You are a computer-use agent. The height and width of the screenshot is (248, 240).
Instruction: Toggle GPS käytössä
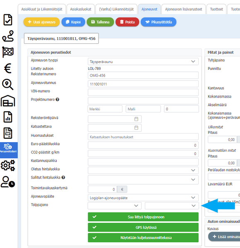[143, 227]
